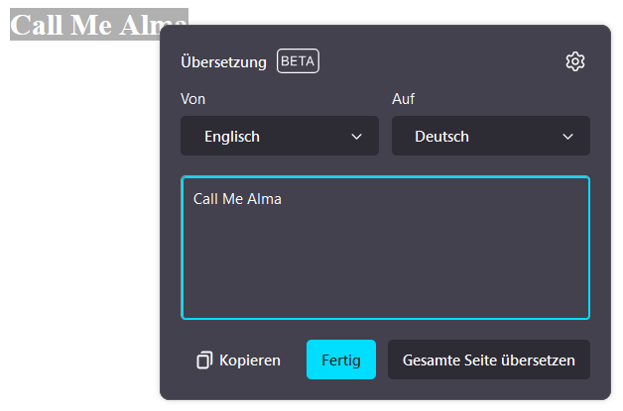Click the Kopieren text label

pos(250,360)
